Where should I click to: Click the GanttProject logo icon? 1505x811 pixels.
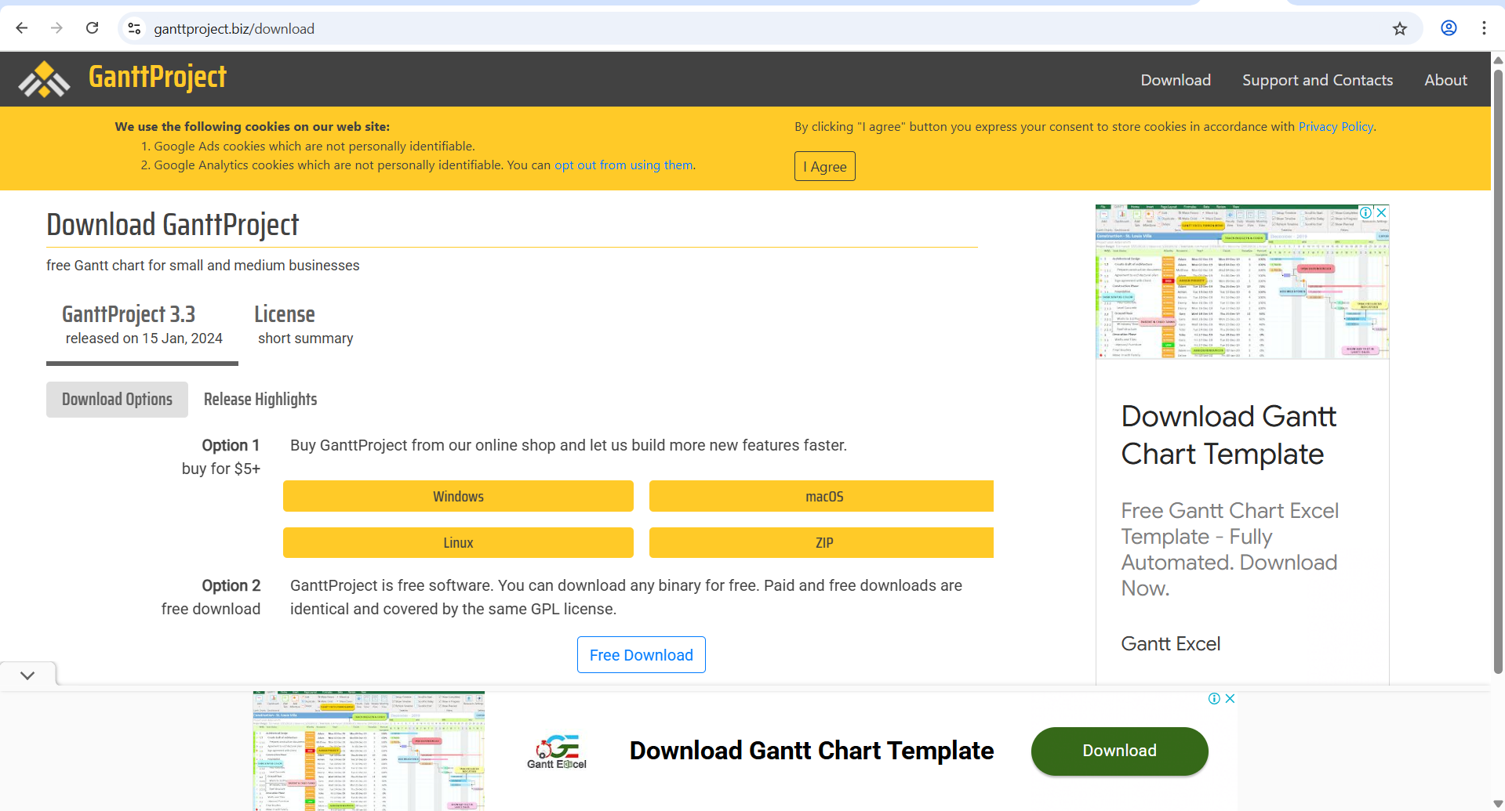pyautogui.click(x=44, y=79)
